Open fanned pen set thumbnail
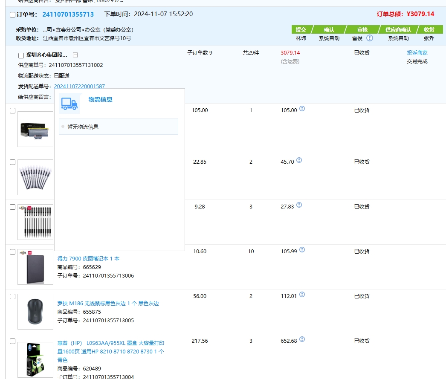446x379 pixels. (35, 177)
